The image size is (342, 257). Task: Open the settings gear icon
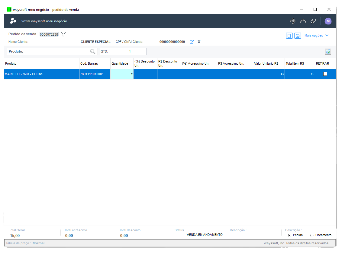[x=293, y=21]
